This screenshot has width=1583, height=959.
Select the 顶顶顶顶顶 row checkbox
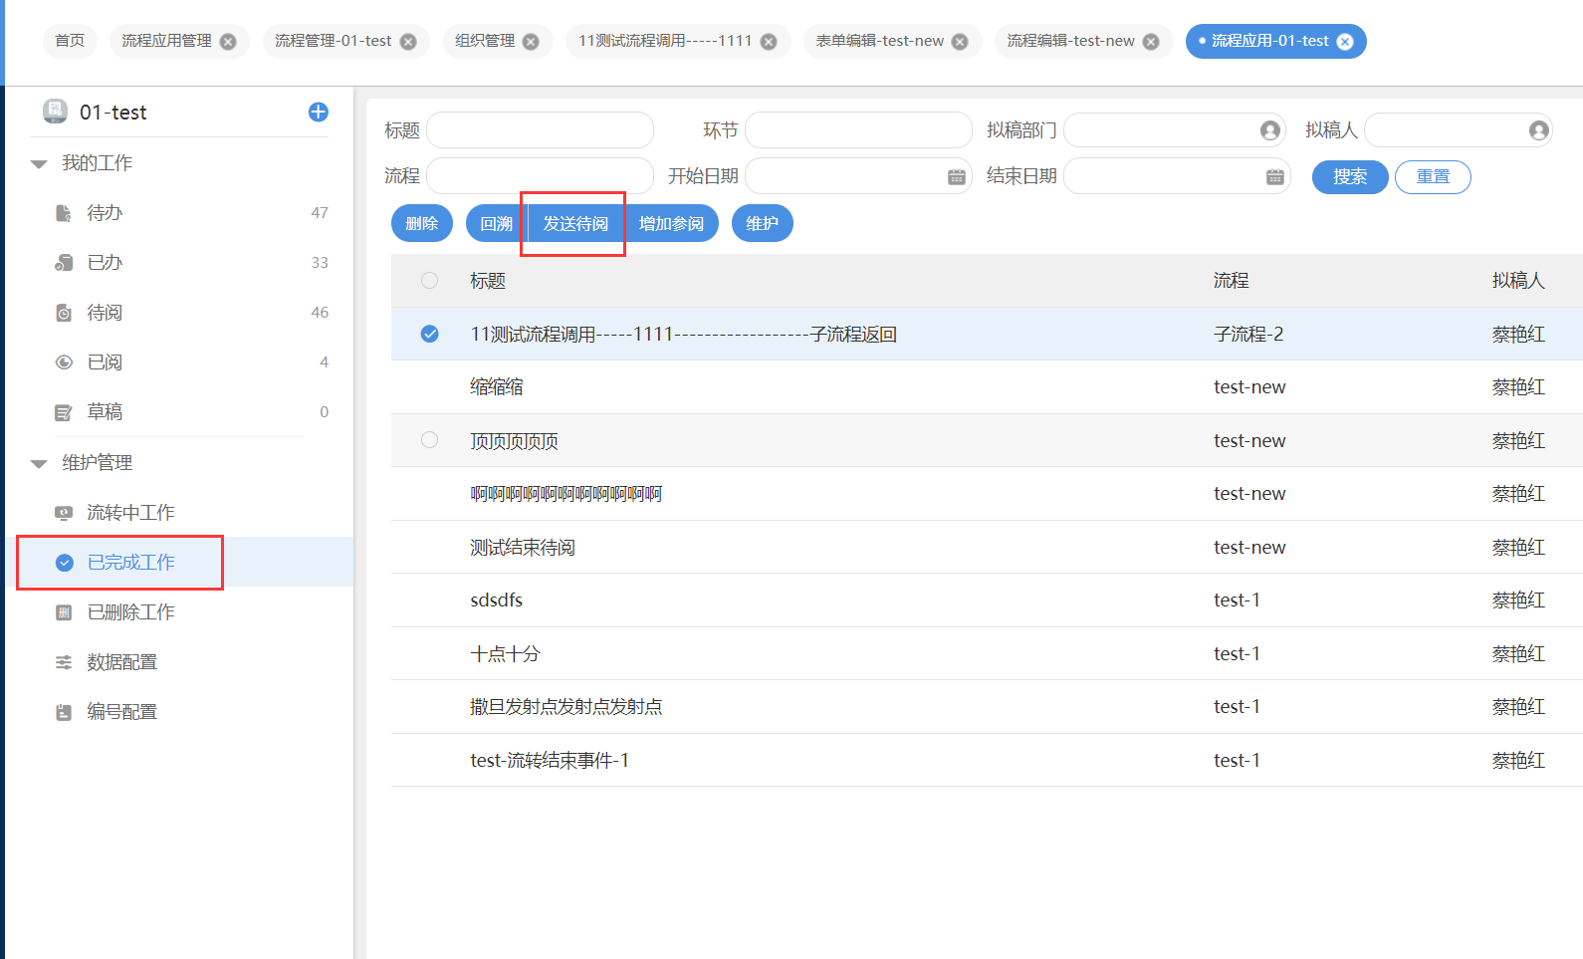(429, 440)
